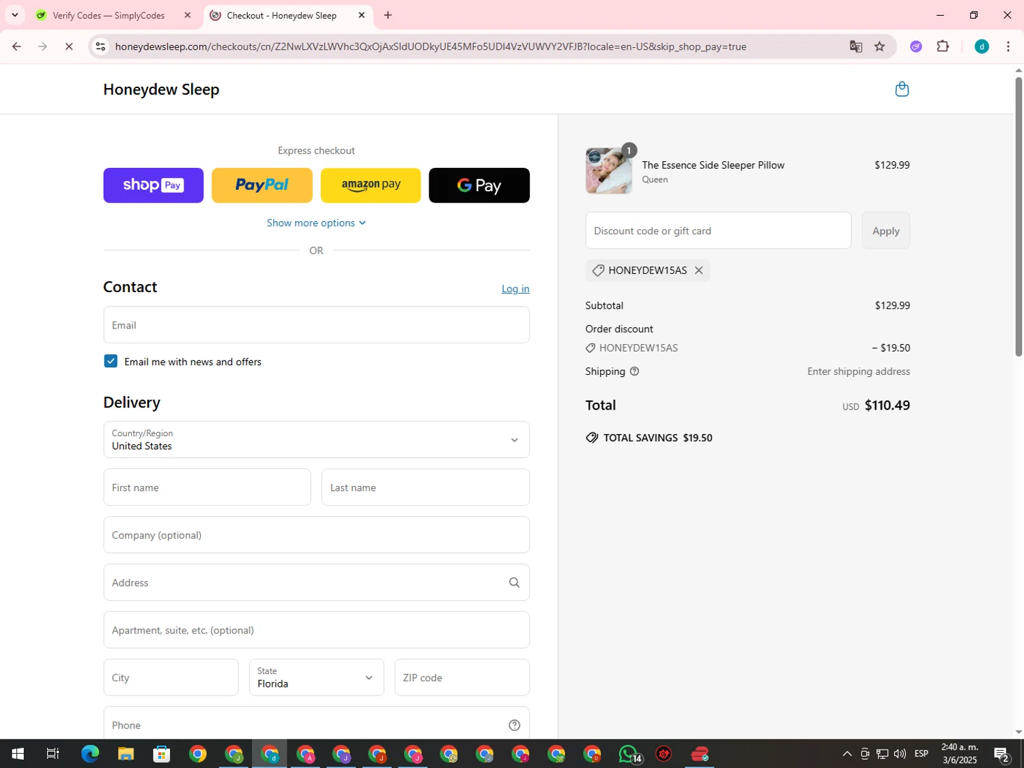Show hidden system tray icons
This screenshot has width=1024, height=768.
(x=847, y=754)
